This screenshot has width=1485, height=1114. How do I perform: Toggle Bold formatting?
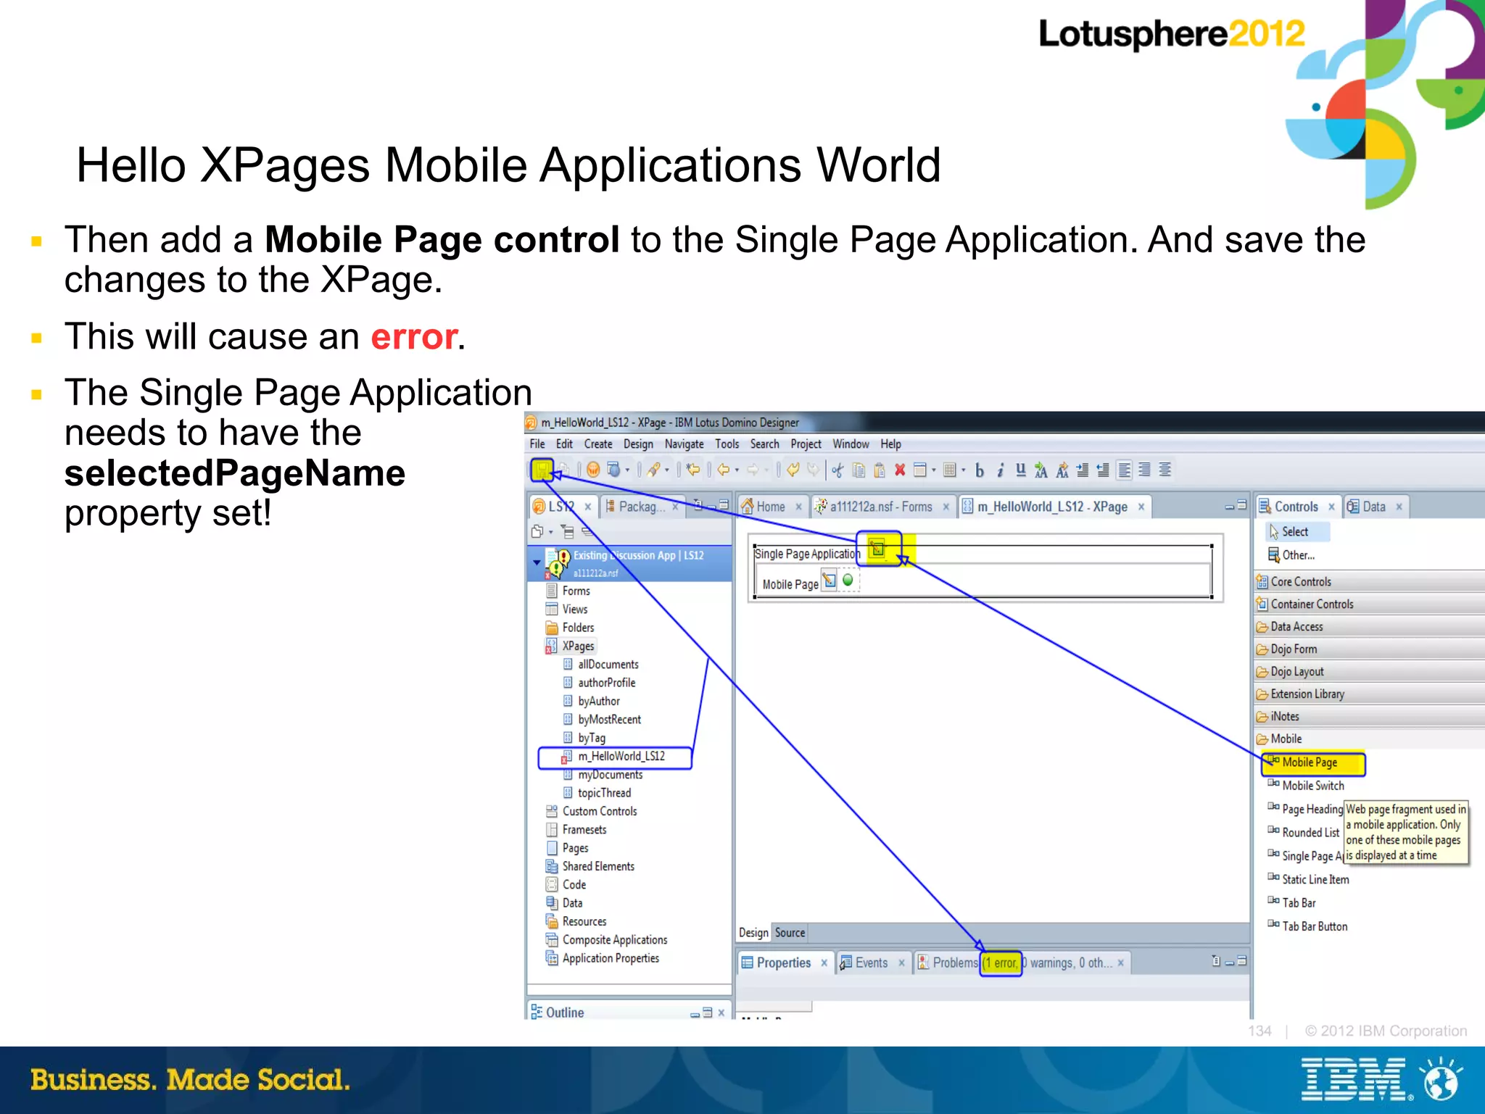[x=980, y=470]
